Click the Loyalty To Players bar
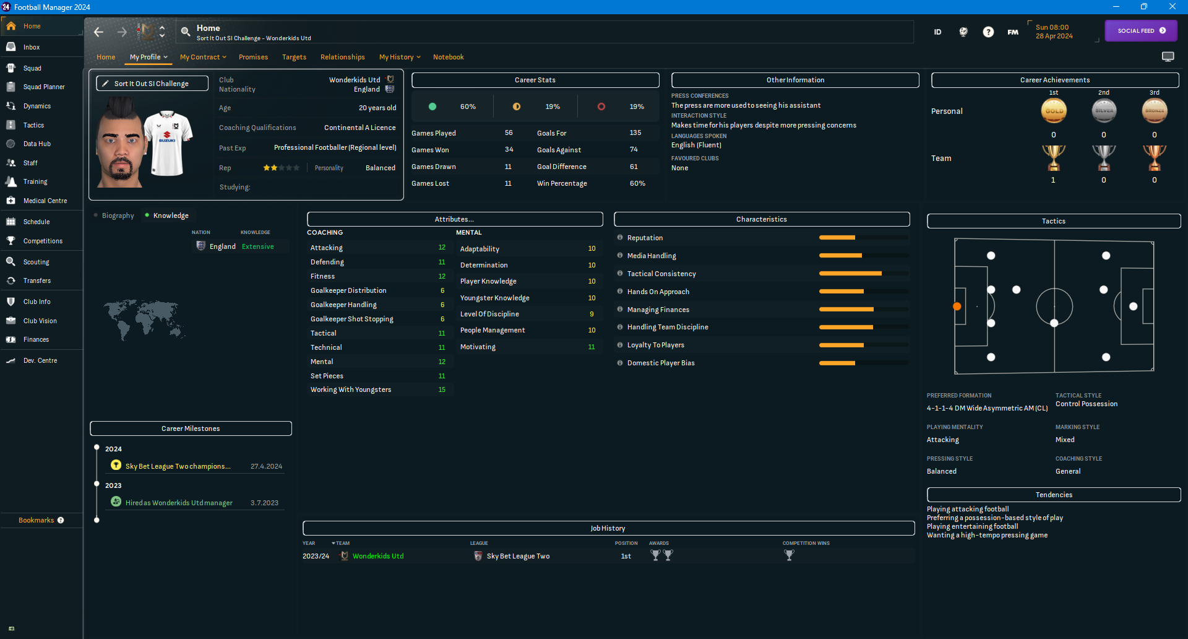The image size is (1188, 639). coord(864,345)
